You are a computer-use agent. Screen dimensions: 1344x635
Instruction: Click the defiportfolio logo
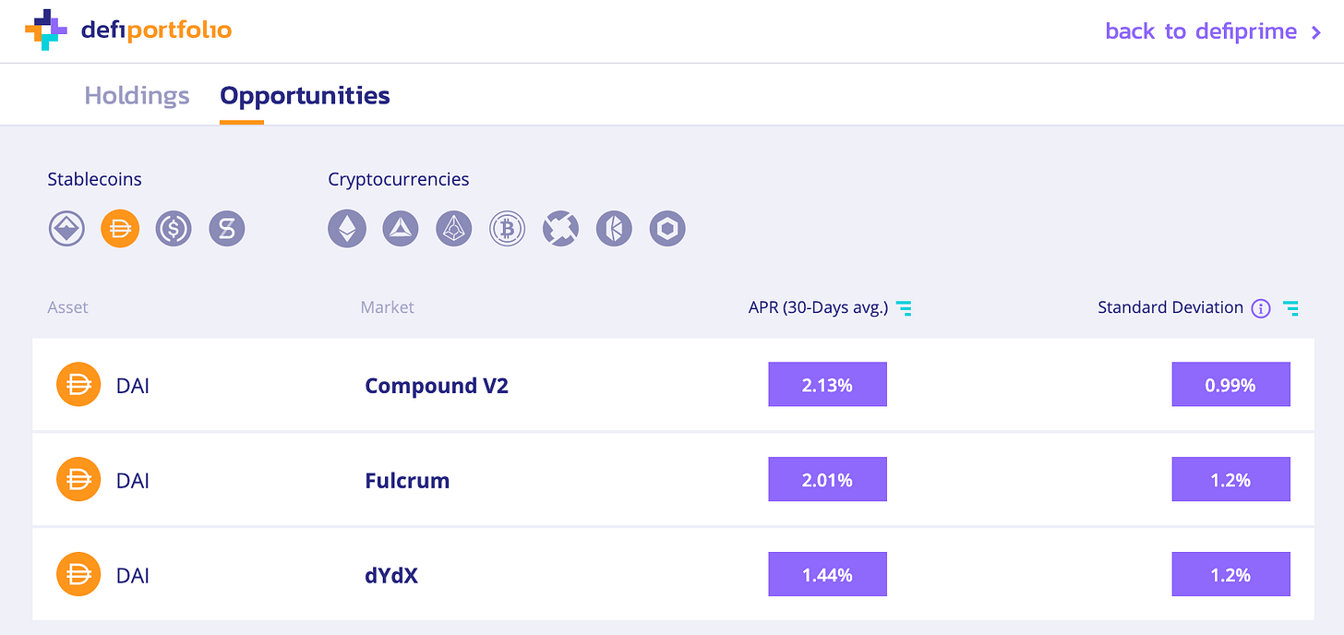127,30
